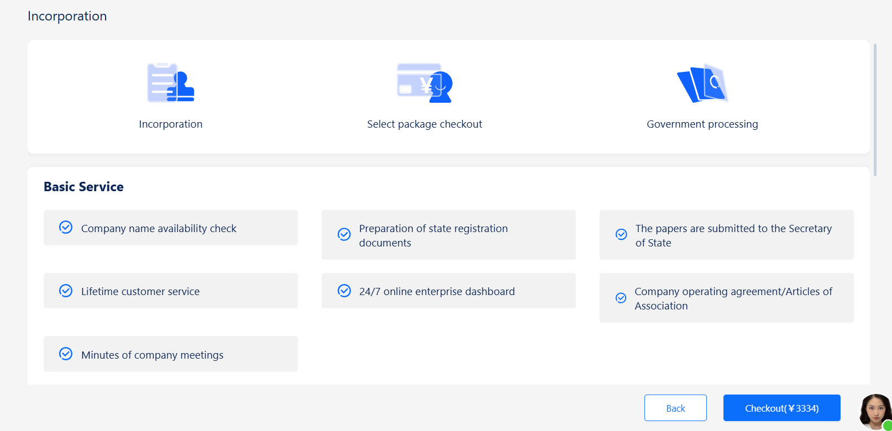The width and height of the screenshot is (892, 431).
Task: Click checkmark beside Lifetime customer service
Action: click(x=66, y=291)
